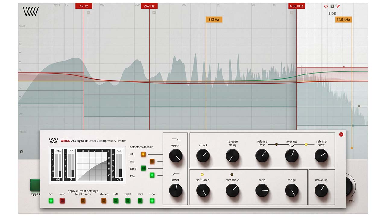
Task: Click the green bypass button
Action: [x=35, y=185]
